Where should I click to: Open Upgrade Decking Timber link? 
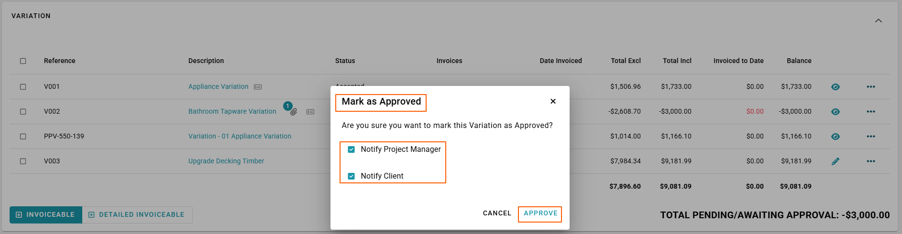click(x=226, y=161)
